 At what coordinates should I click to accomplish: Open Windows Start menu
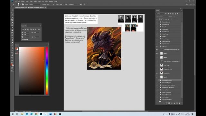click(13, 114)
